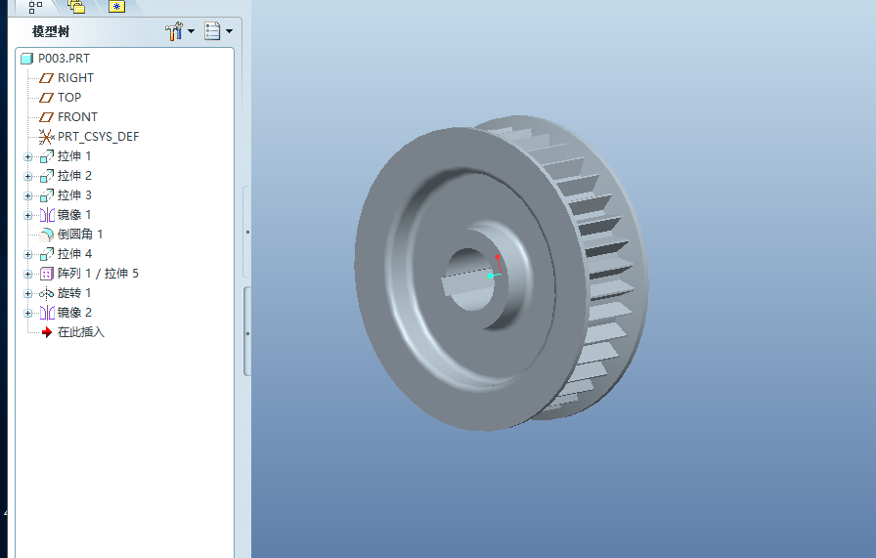Screen dimensions: 876x558
Task: Select the 阵列 1 / 拉伸 5 label
Action: point(98,274)
